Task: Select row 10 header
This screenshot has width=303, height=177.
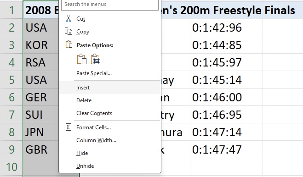Action: point(11,167)
